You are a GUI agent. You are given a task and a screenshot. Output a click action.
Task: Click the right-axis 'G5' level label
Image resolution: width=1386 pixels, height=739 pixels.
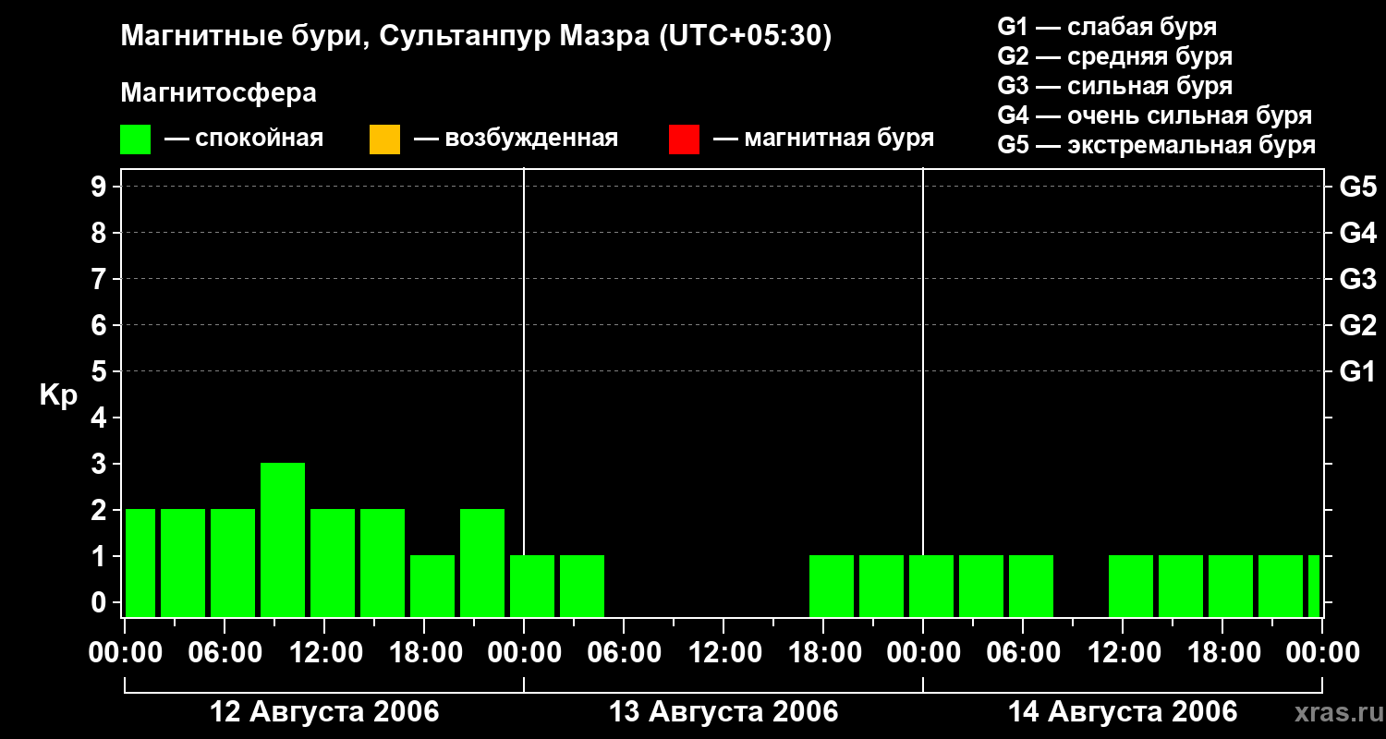coord(1357,187)
